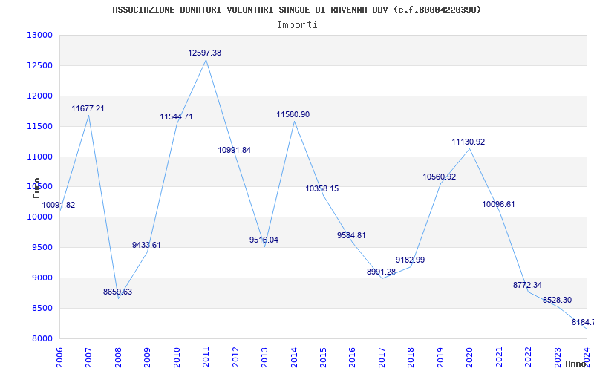Click the 8500 y-axis tick label

click(42, 308)
